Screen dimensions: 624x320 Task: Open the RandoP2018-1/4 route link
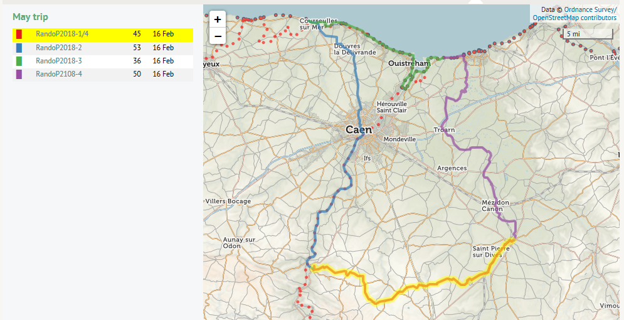[x=62, y=35]
